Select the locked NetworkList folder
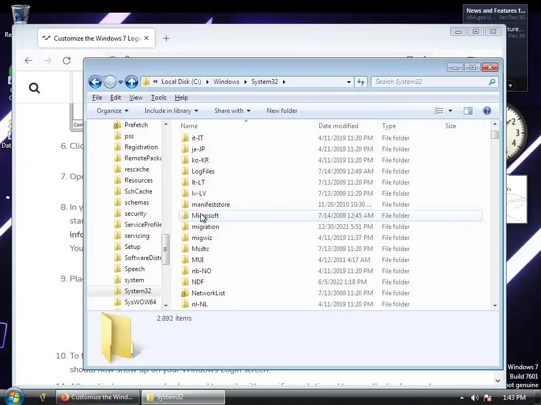This screenshot has width=541, height=405. pos(331,293)
